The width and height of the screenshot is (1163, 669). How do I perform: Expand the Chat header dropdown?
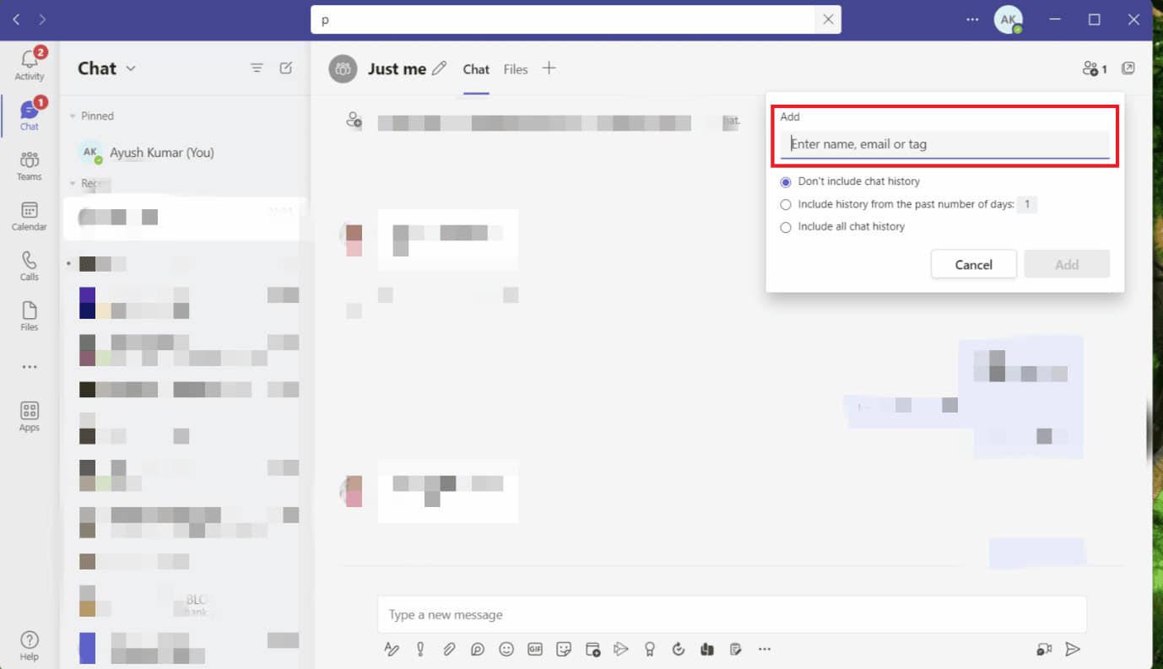coord(131,68)
